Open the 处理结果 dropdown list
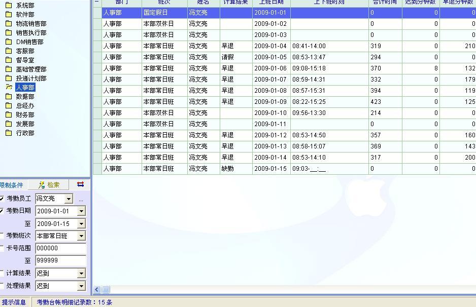Viewport: 476px width, 307px height. (x=81, y=286)
